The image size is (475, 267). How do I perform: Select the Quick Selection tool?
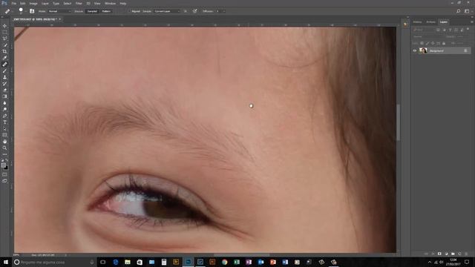(x=4, y=44)
